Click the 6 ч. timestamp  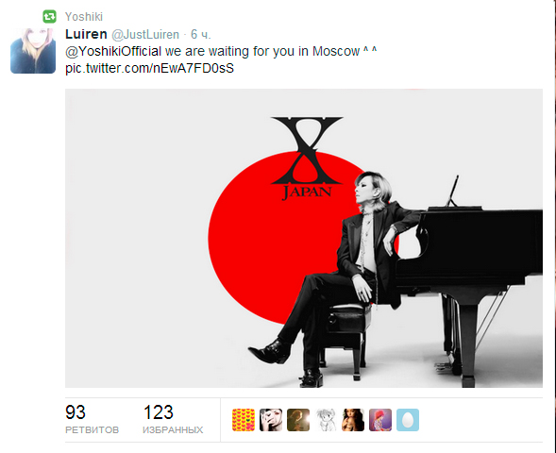[x=201, y=34]
